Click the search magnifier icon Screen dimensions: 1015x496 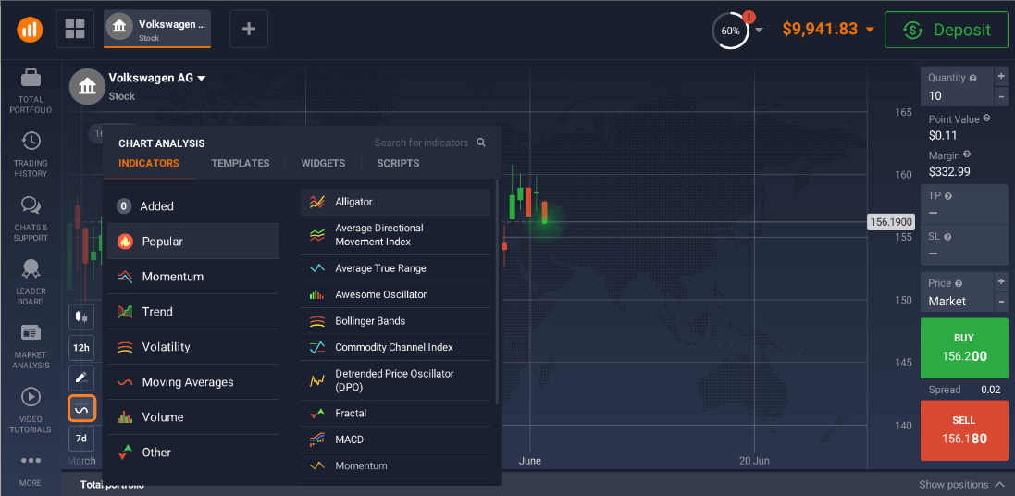481,143
